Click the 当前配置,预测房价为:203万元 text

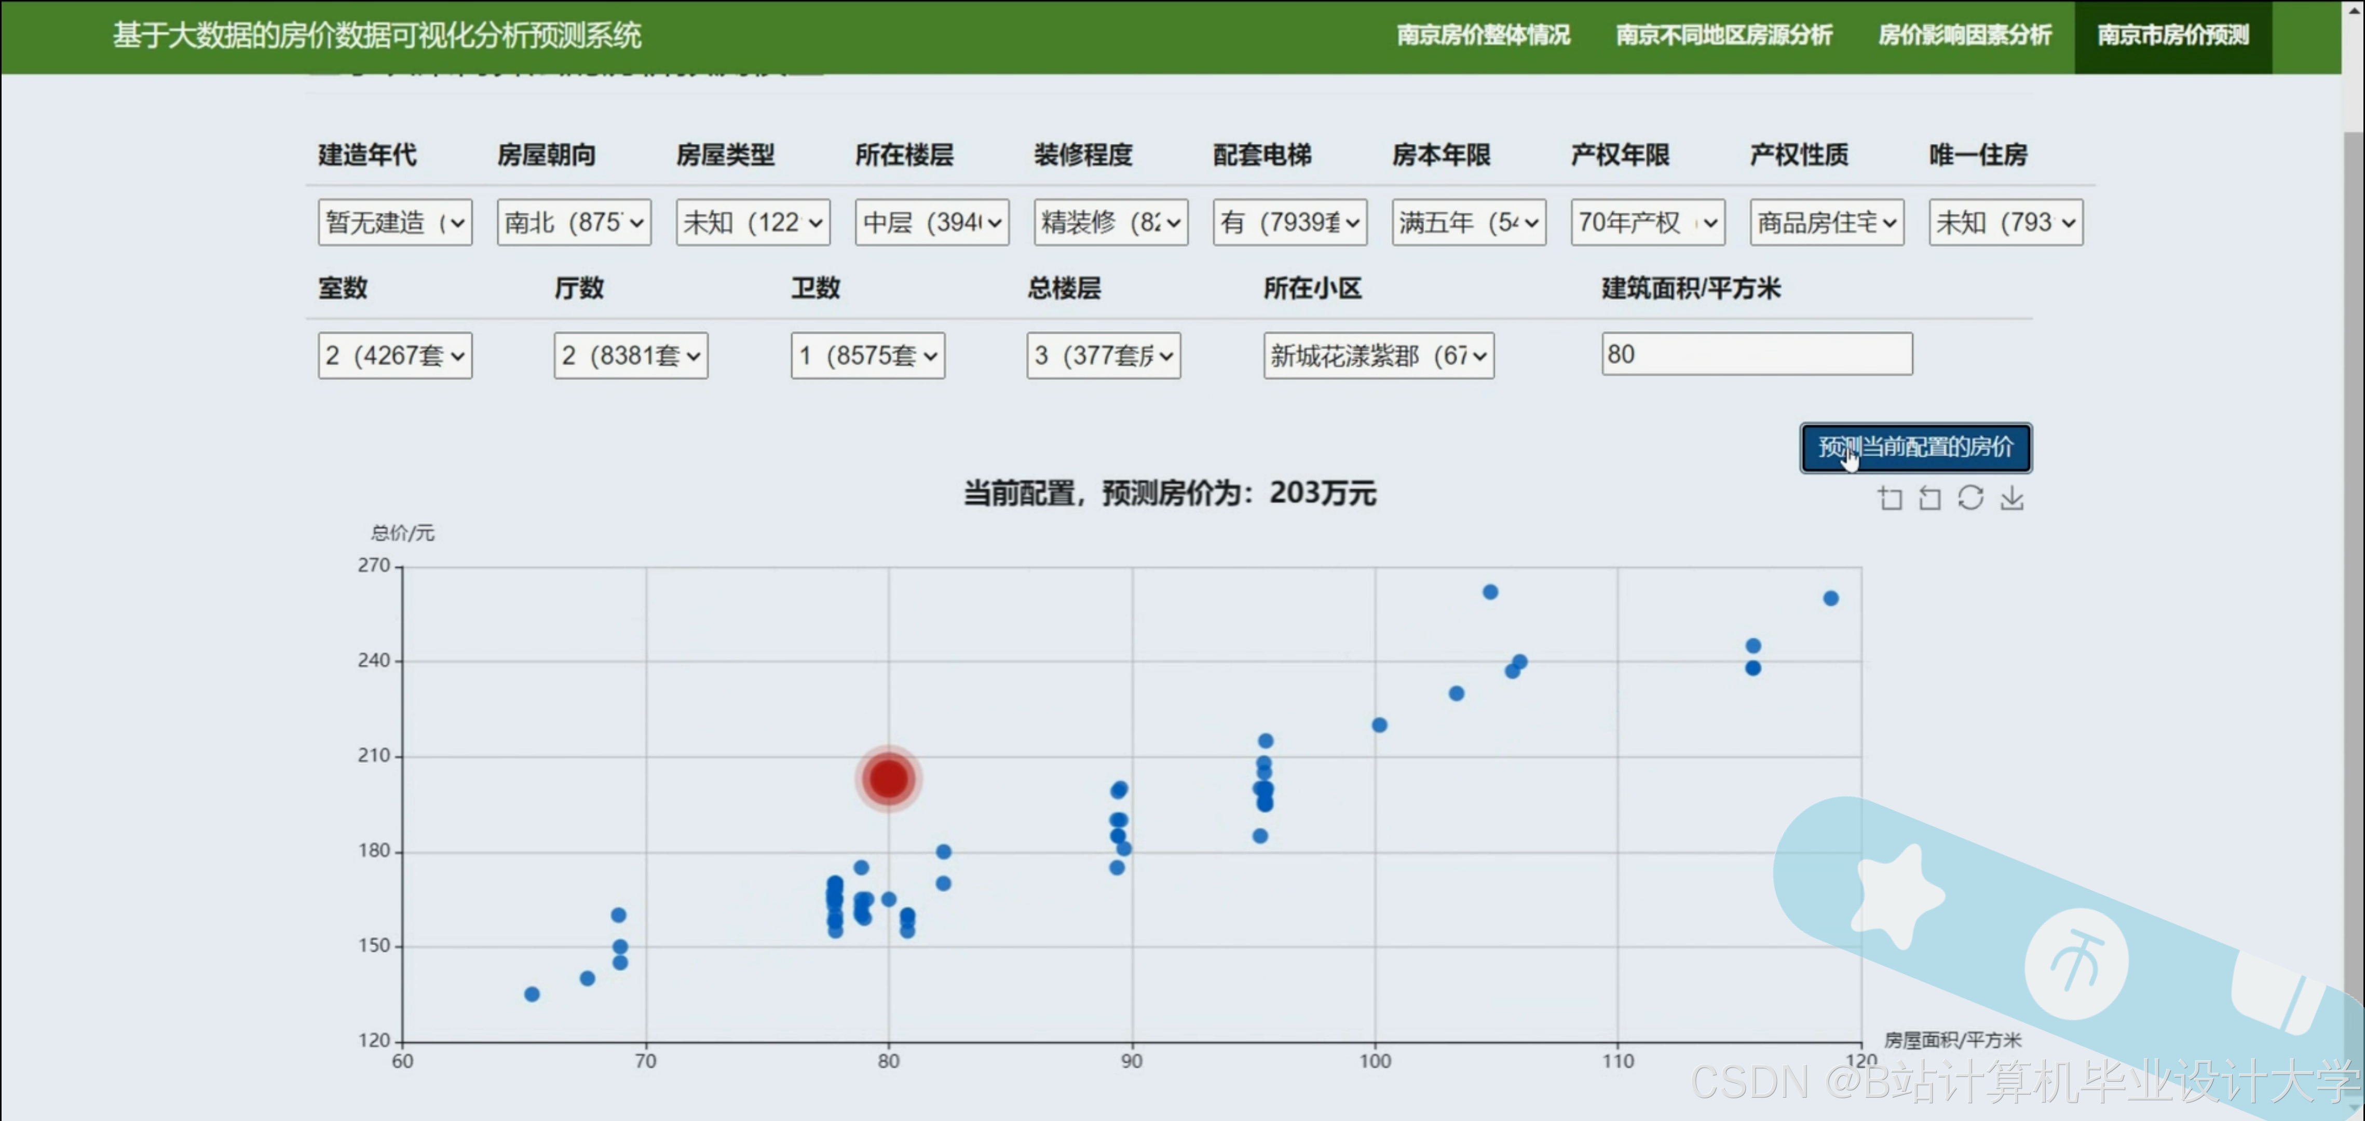click(1170, 493)
